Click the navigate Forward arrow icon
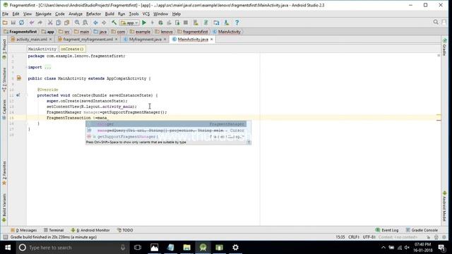The image size is (452, 254). click(104, 23)
